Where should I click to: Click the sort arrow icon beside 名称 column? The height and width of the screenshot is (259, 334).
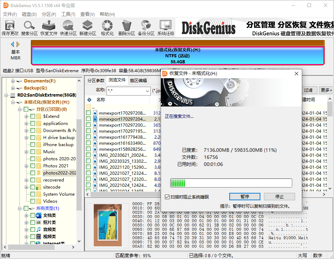click(x=90, y=100)
